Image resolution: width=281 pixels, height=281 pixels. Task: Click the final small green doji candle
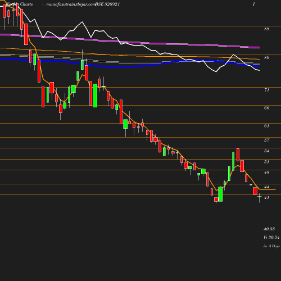click(x=260, y=198)
